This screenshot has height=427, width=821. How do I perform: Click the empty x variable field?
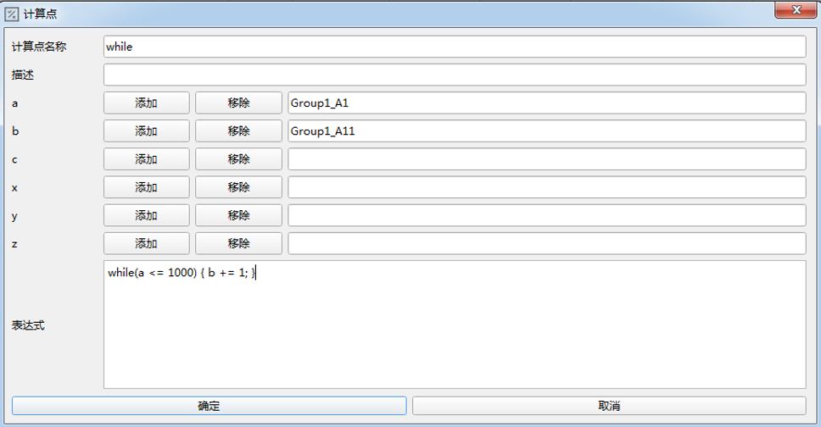pyautogui.click(x=546, y=187)
